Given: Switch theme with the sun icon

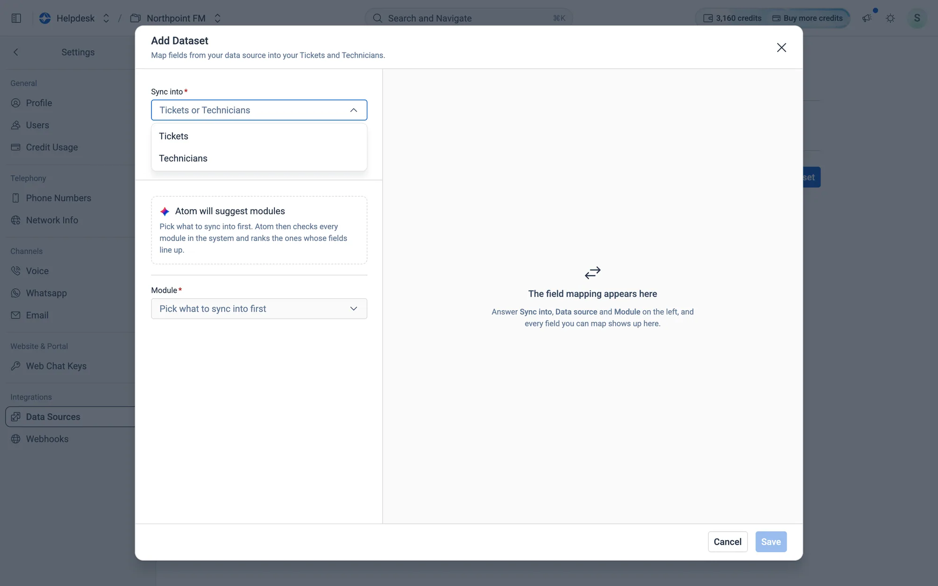Looking at the screenshot, I should point(890,18).
